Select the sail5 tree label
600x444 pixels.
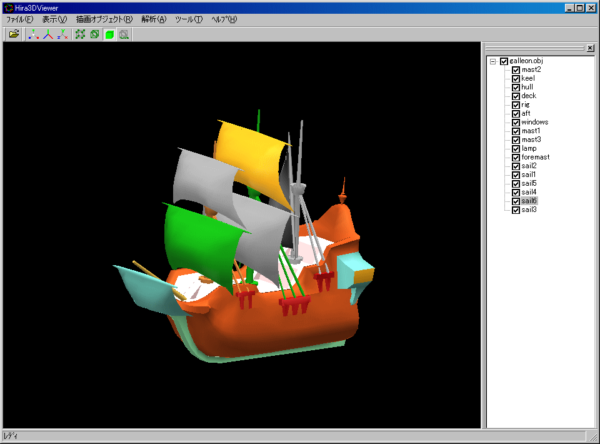coord(529,184)
